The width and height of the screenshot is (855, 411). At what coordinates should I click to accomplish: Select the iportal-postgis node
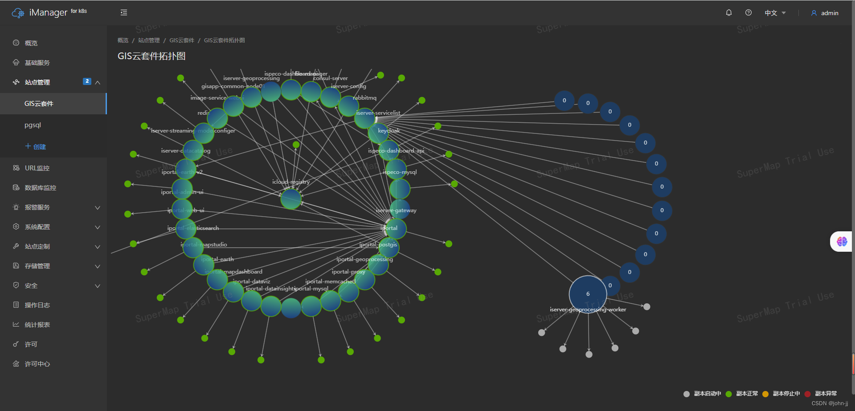pos(389,247)
